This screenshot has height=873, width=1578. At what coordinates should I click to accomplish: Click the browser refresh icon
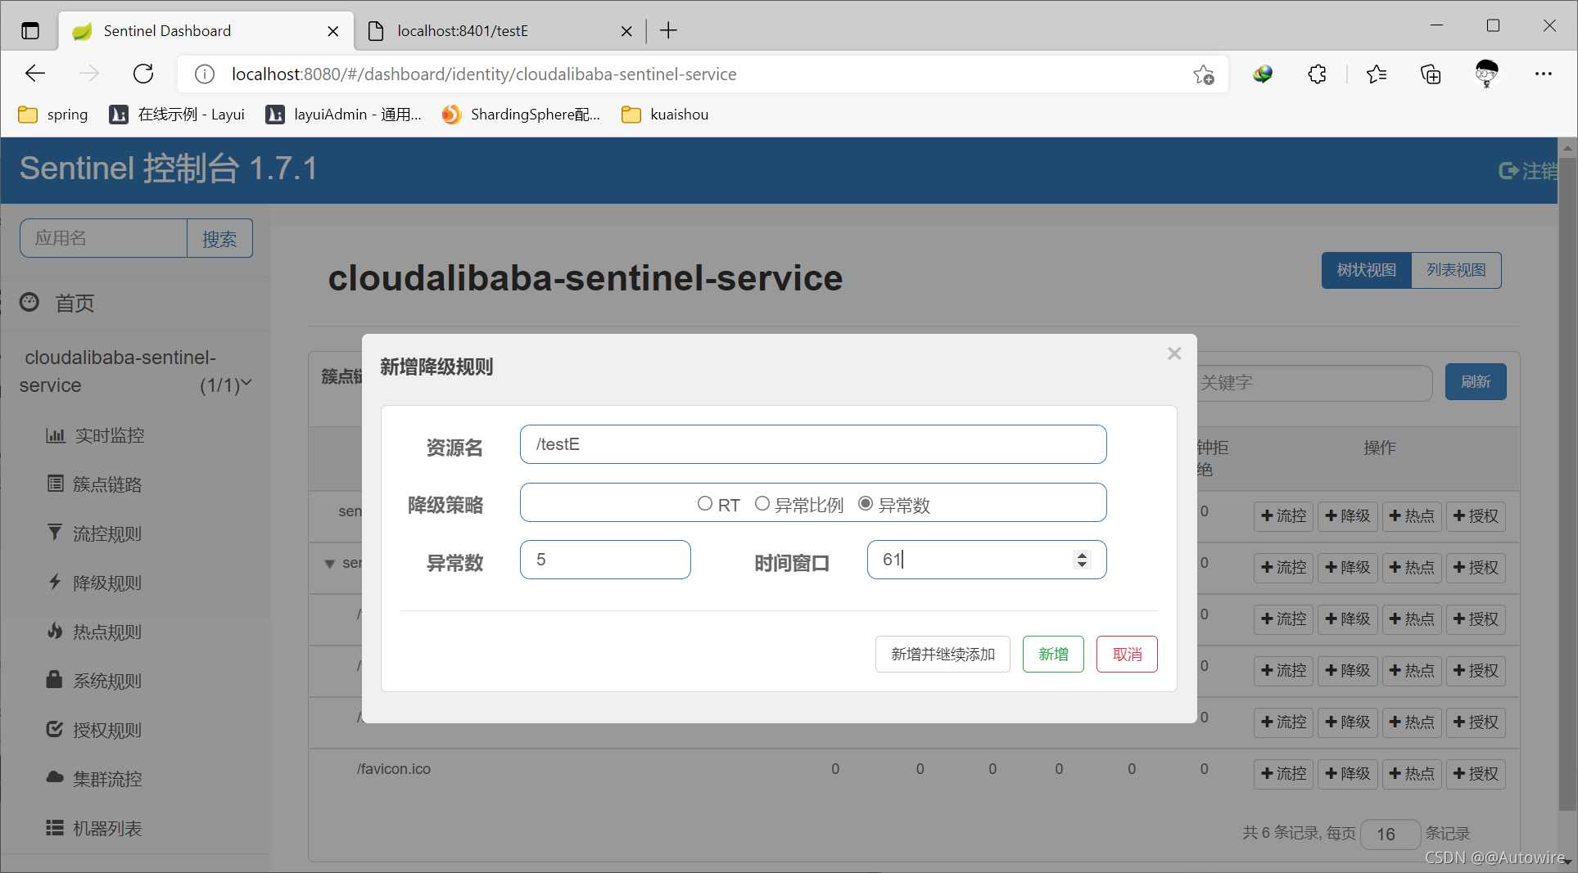coord(143,74)
